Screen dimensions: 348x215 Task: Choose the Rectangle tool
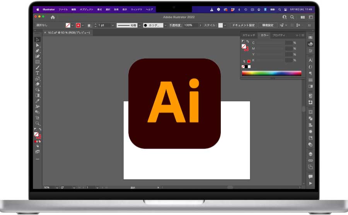(x=38, y=62)
